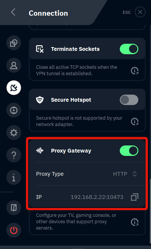The height and width of the screenshot is (249, 151).
Task: Open the gear Advanced settings sidebar icon
Action: tap(14, 133)
